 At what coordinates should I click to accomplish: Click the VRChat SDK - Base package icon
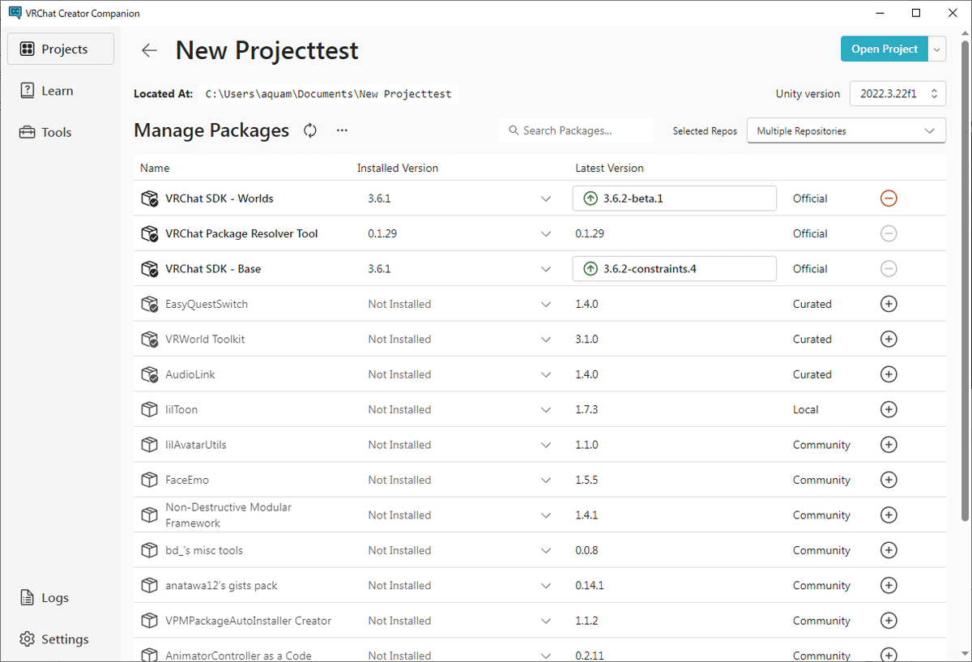click(149, 269)
